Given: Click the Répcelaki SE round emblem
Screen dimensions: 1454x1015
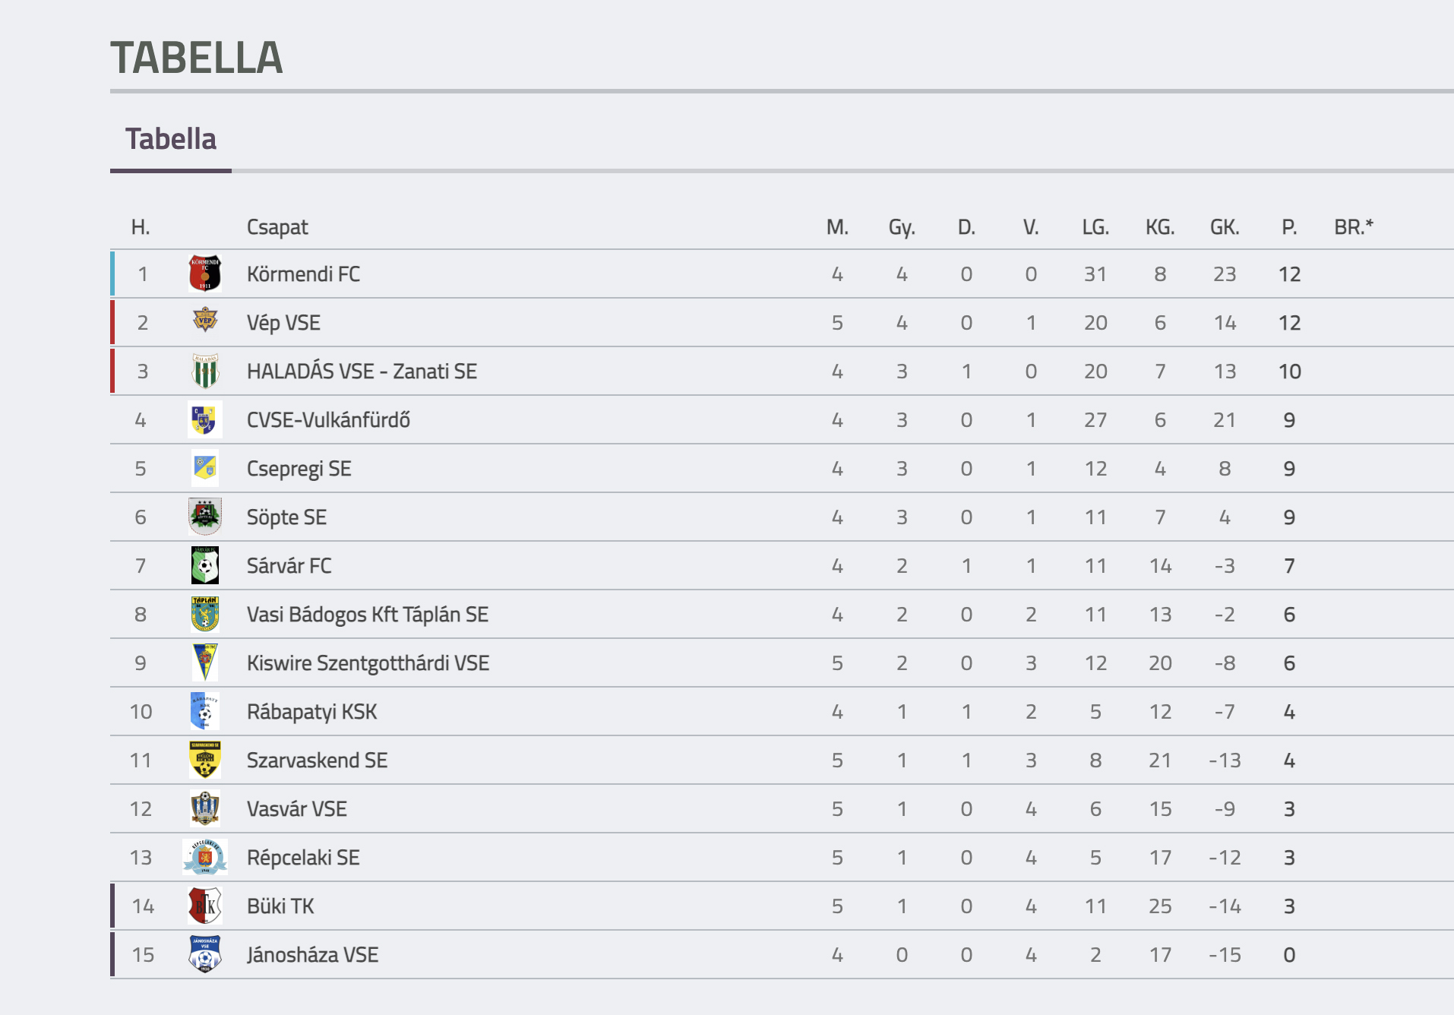Looking at the screenshot, I should tap(205, 857).
